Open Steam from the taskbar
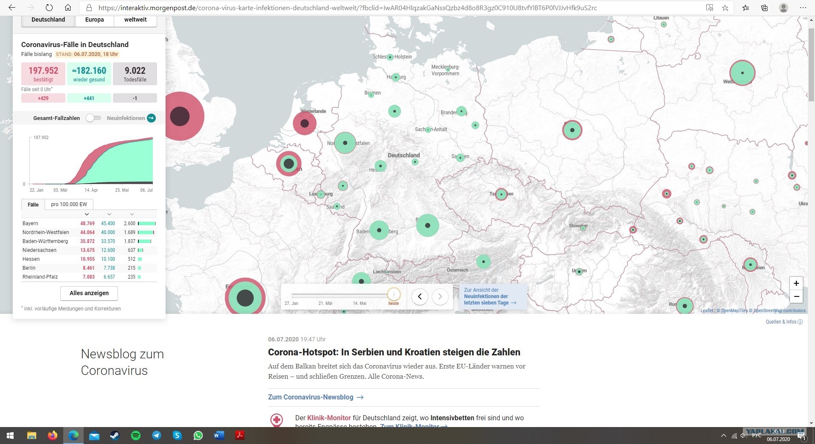Viewport: 815px width, 444px height. click(115, 436)
